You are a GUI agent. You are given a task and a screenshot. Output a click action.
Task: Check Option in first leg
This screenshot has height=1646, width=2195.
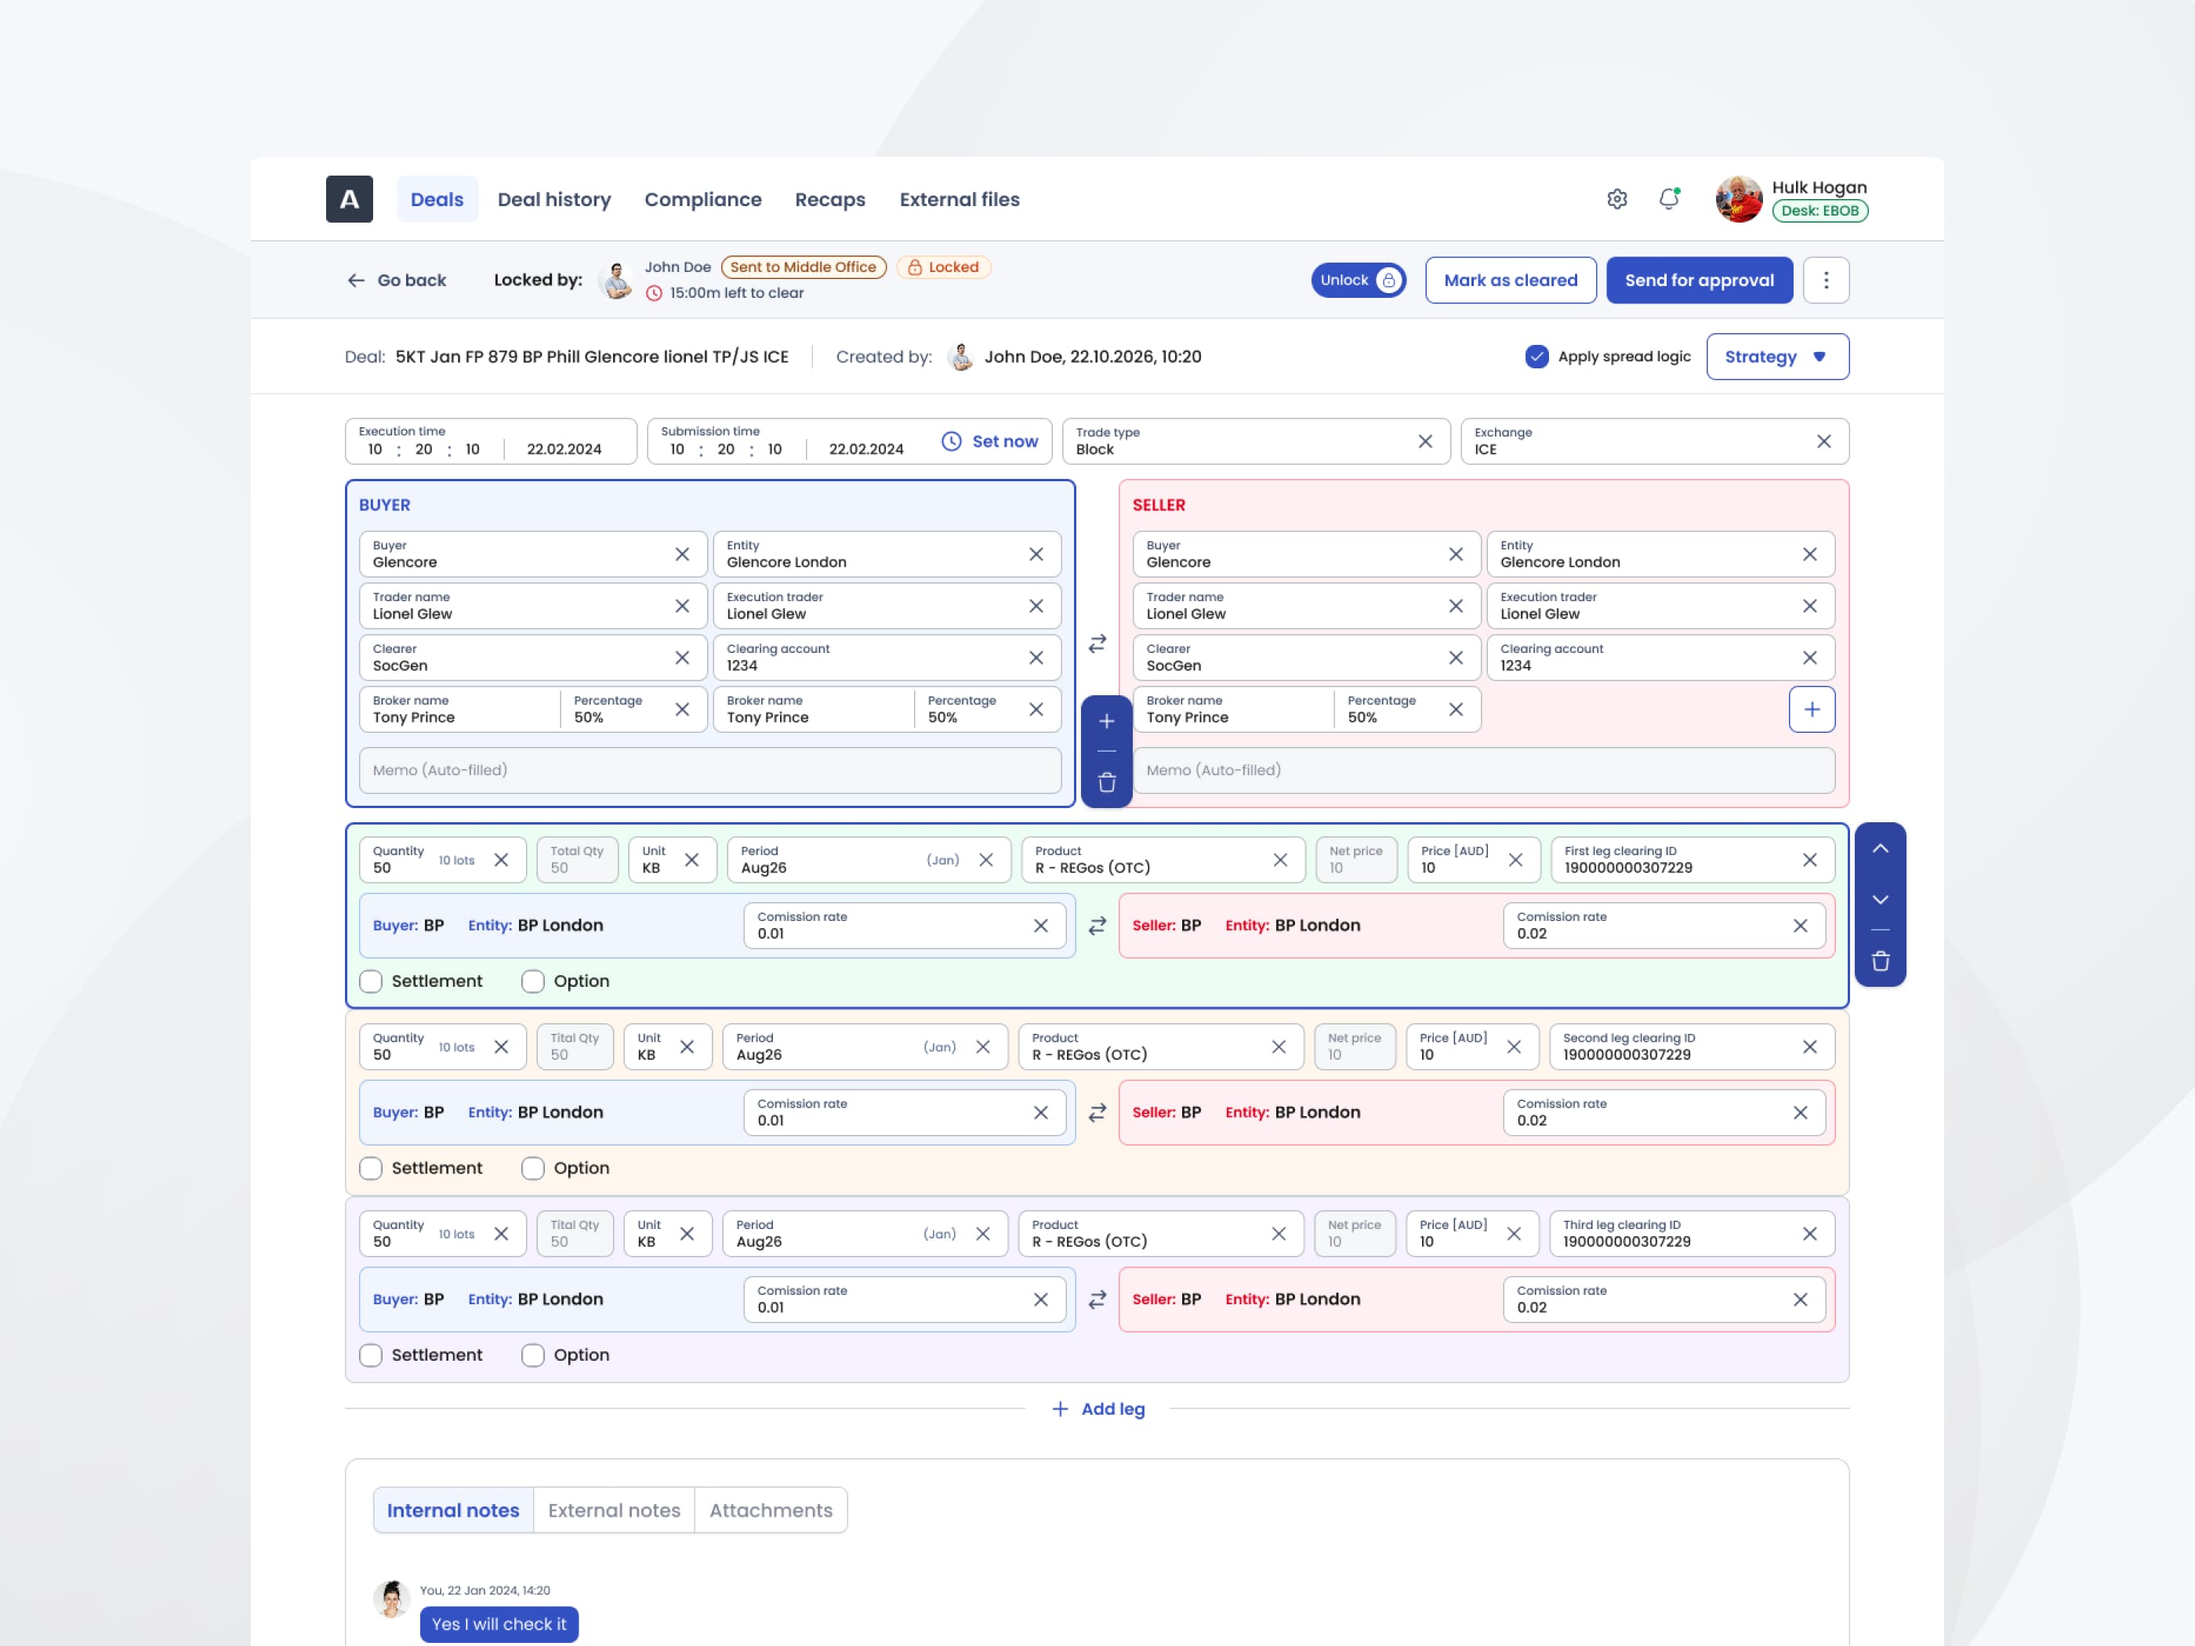pyautogui.click(x=533, y=981)
